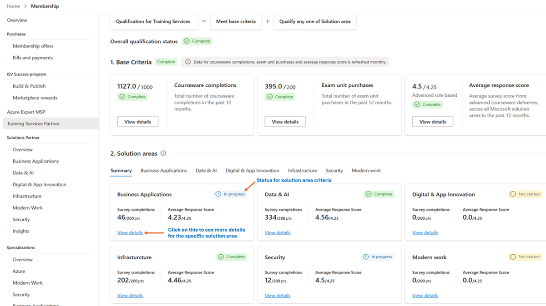
Task: Open View details link for Security card
Action: pos(278,296)
